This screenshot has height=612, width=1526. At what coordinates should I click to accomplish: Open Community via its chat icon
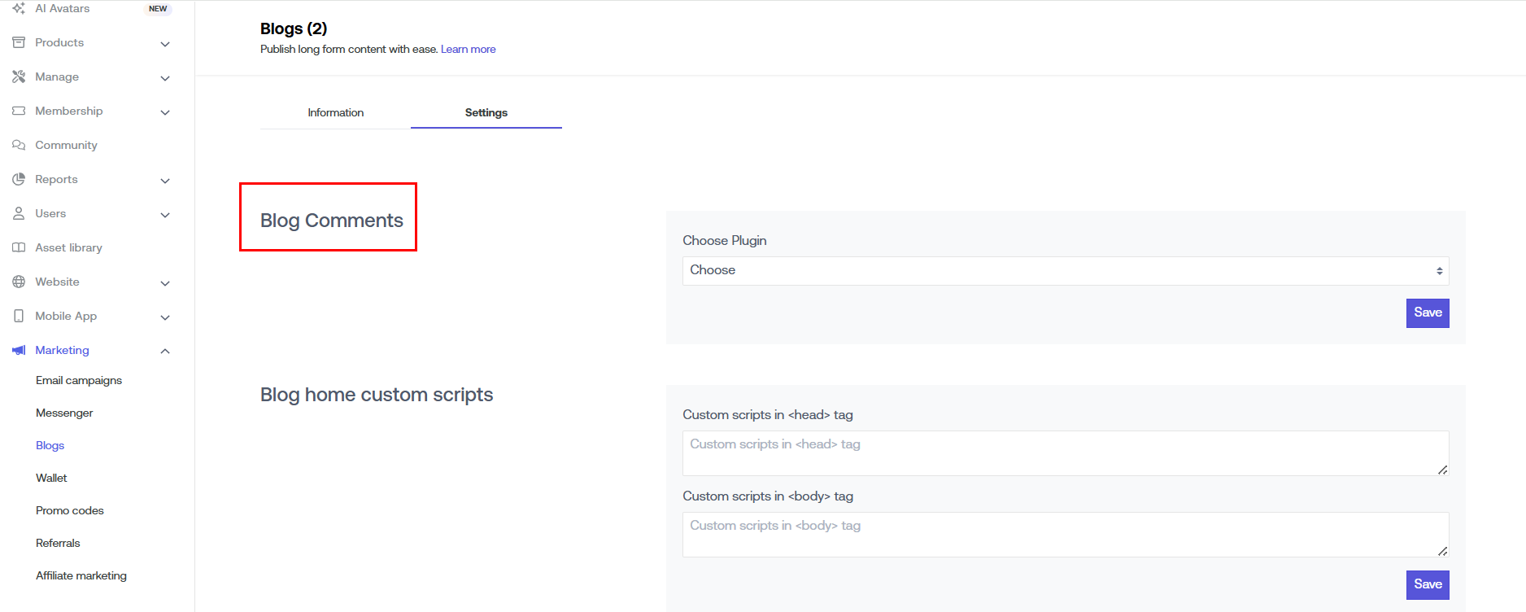click(19, 145)
